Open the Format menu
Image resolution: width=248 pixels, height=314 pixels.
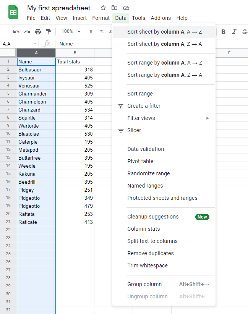101,18
